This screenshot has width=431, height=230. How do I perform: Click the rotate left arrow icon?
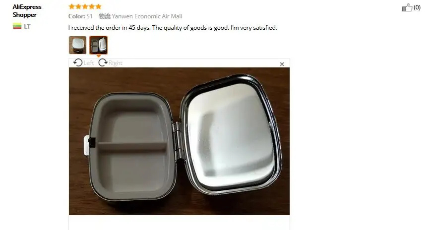pos(78,62)
